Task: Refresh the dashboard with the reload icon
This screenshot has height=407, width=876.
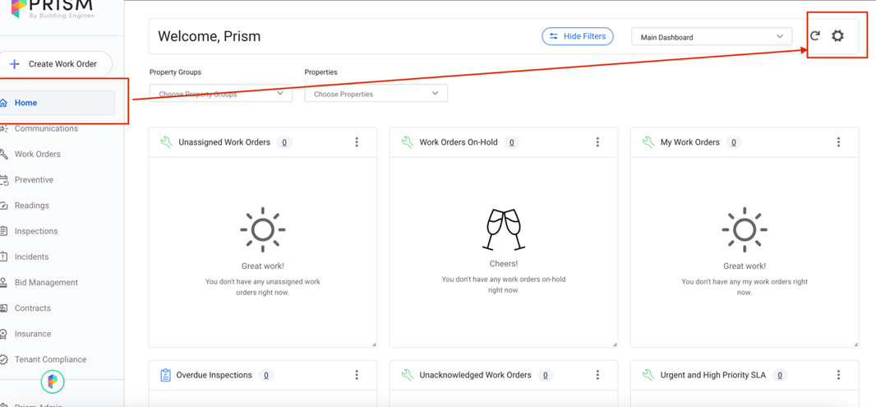Action: [x=814, y=36]
